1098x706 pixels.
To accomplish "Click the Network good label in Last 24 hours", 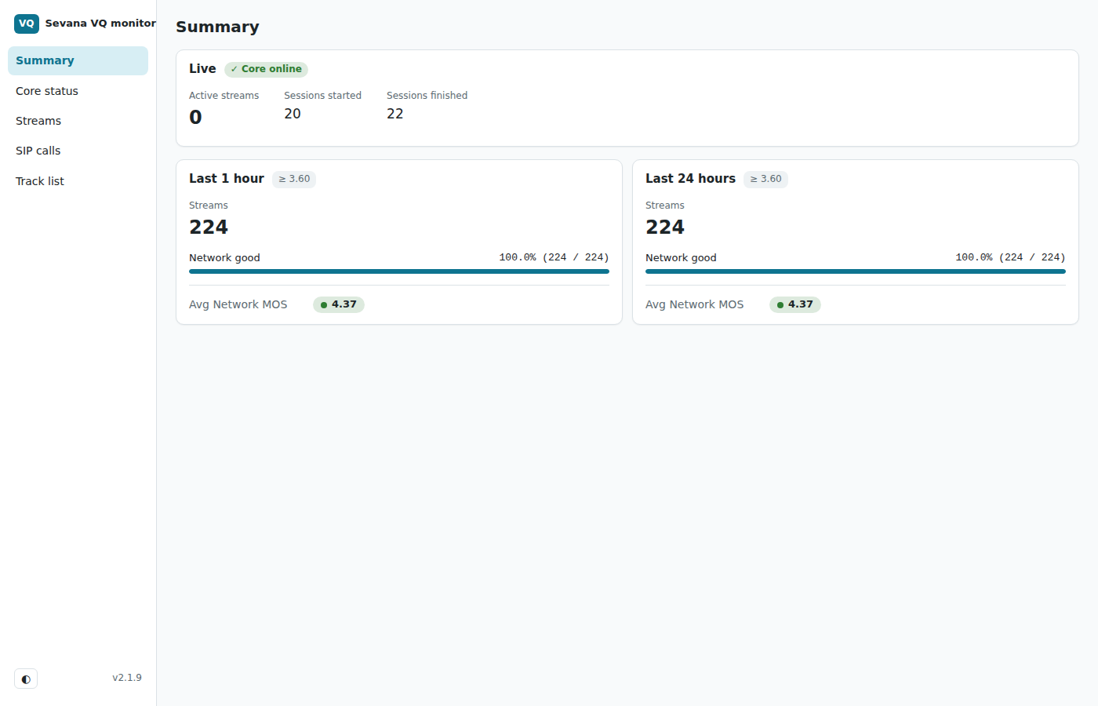I will [681, 258].
